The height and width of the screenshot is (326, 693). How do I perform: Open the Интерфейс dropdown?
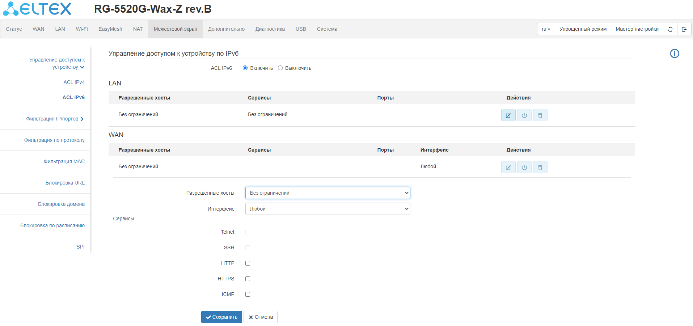328,209
